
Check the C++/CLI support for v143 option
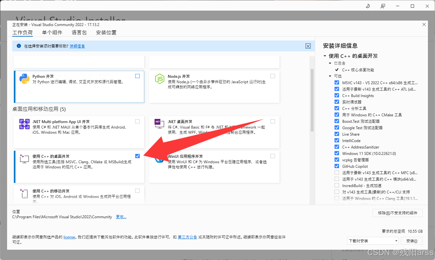337,192
